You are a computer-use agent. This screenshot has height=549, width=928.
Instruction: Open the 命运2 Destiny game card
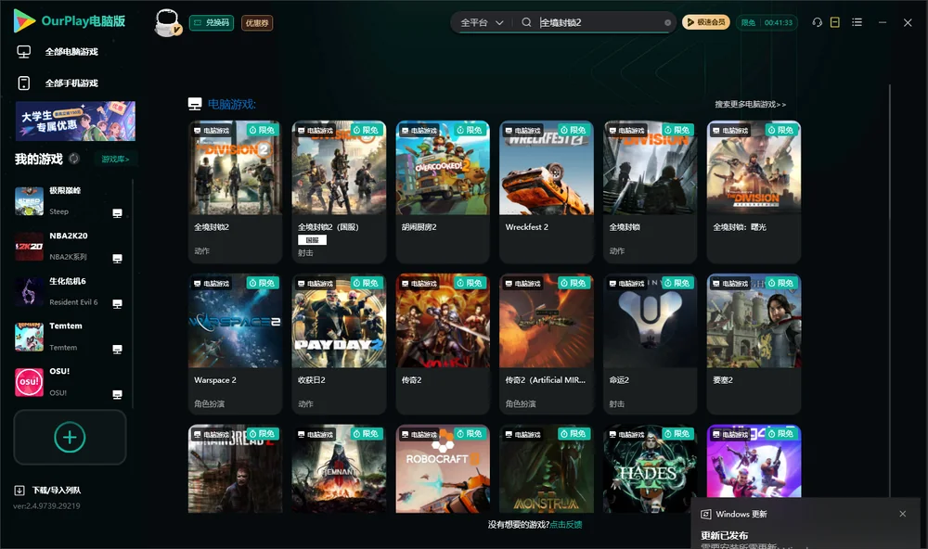tap(651, 344)
